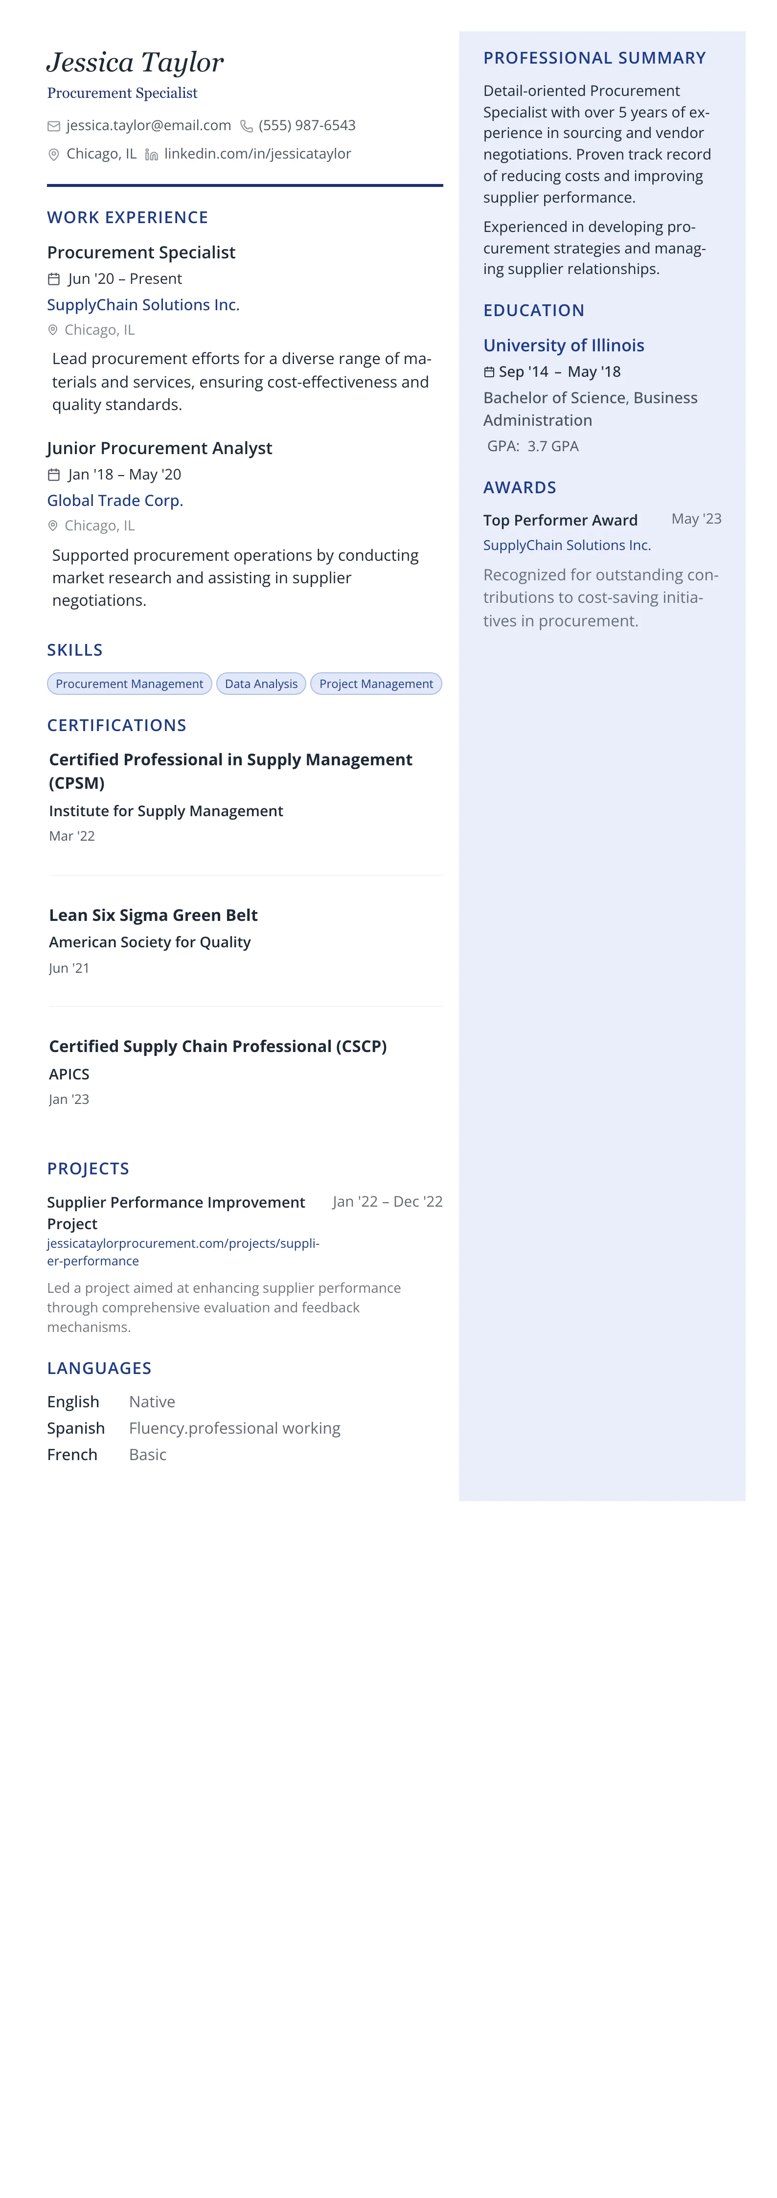Open the University of Illinois link
This screenshot has width=777, height=2198.
pos(564,345)
